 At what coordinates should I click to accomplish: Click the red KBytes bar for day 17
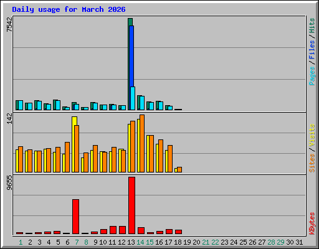pos(169,232)
